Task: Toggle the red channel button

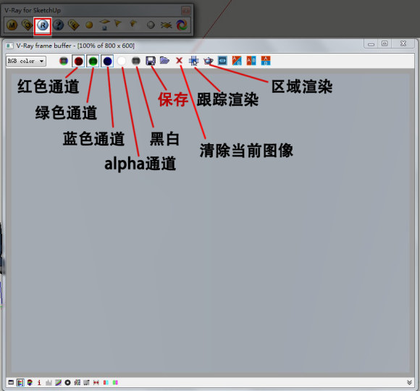Action: pyautogui.click(x=78, y=61)
